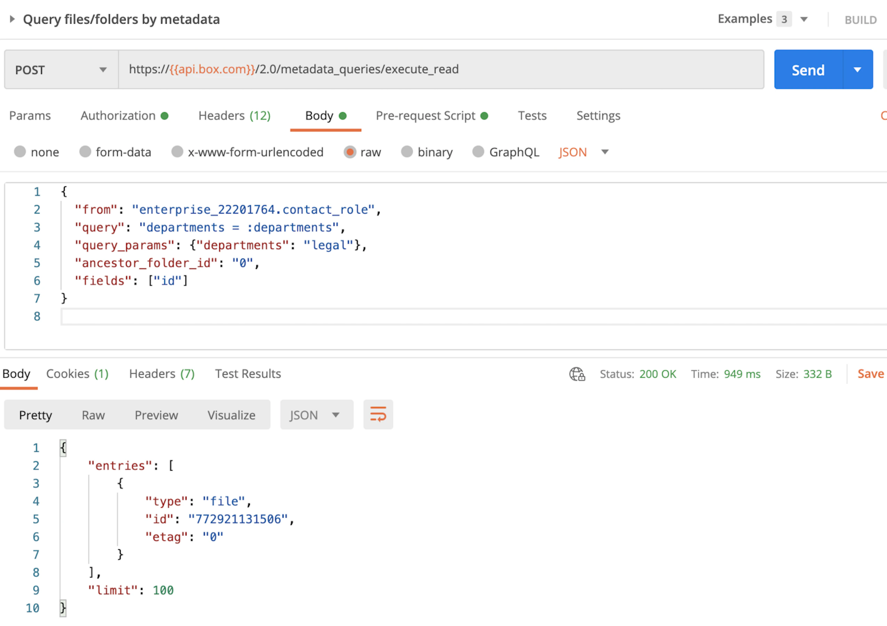Toggle the word wrap icon in the response
887x626 pixels.
pos(378,415)
